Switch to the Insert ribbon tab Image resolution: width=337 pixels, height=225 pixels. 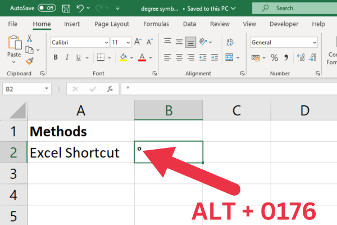pyautogui.click(x=71, y=24)
